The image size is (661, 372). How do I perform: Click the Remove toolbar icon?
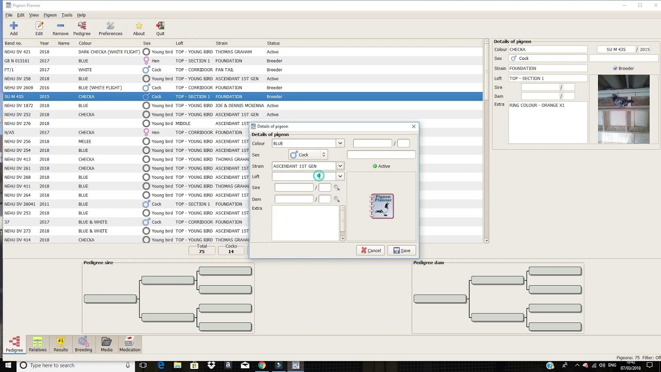(60, 28)
